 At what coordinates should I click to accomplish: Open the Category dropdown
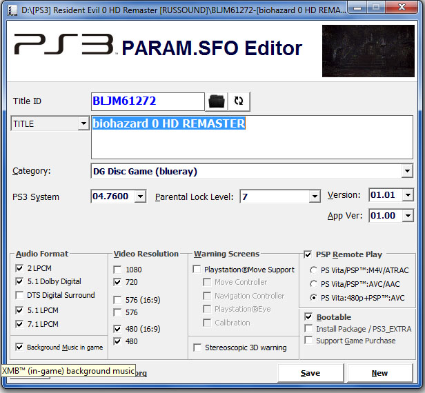point(406,171)
